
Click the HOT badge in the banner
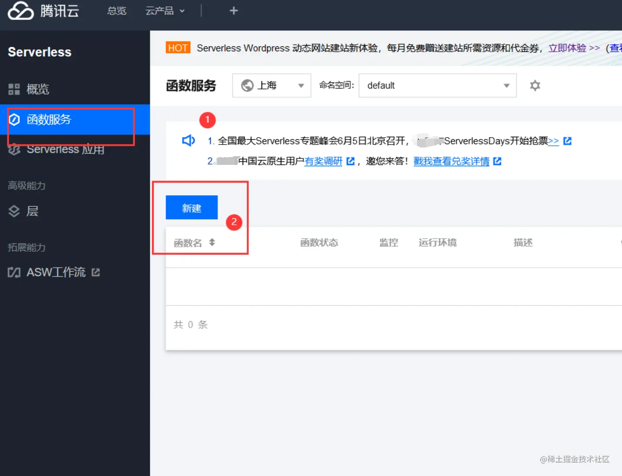178,48
